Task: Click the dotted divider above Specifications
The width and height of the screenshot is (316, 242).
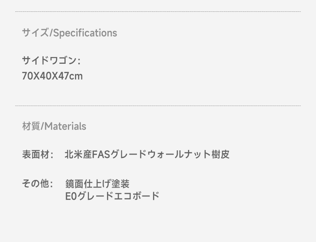Action: pos(158,12)
